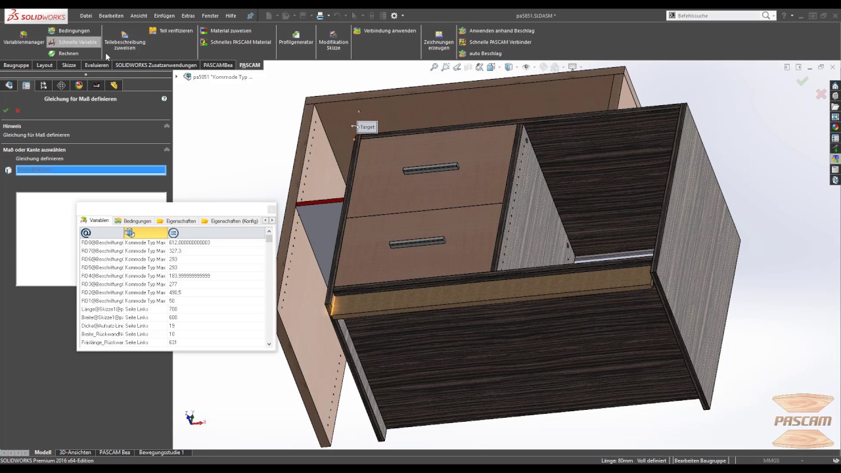Image resolution: width=841 pixels, height=473 pixels.
Task: Open the PropertyManager tab
Action: 26,85
